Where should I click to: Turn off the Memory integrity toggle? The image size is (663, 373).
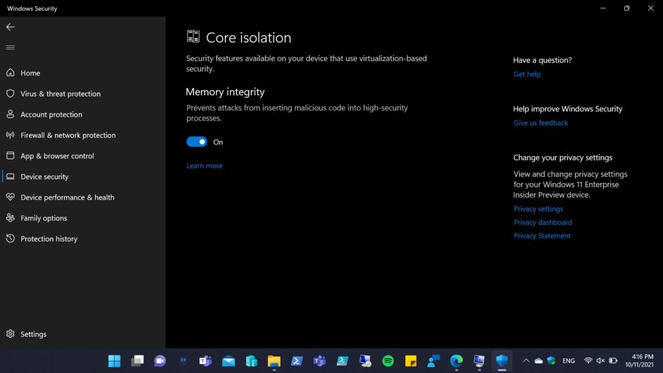[x=197, y=142]
